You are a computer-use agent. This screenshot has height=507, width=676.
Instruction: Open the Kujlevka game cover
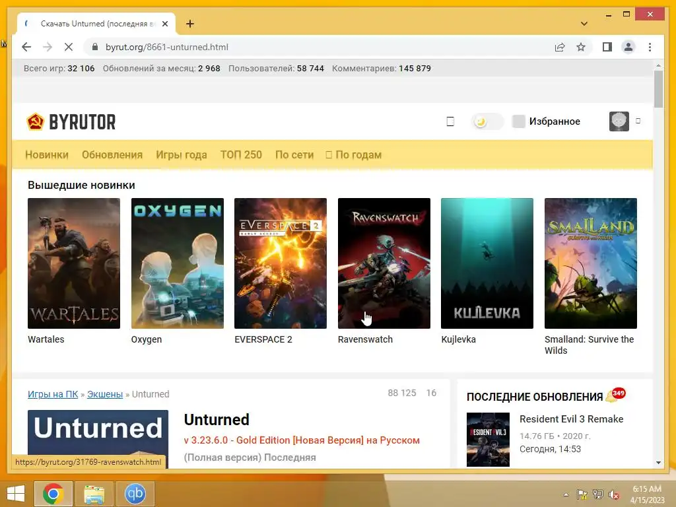[487, 263]
